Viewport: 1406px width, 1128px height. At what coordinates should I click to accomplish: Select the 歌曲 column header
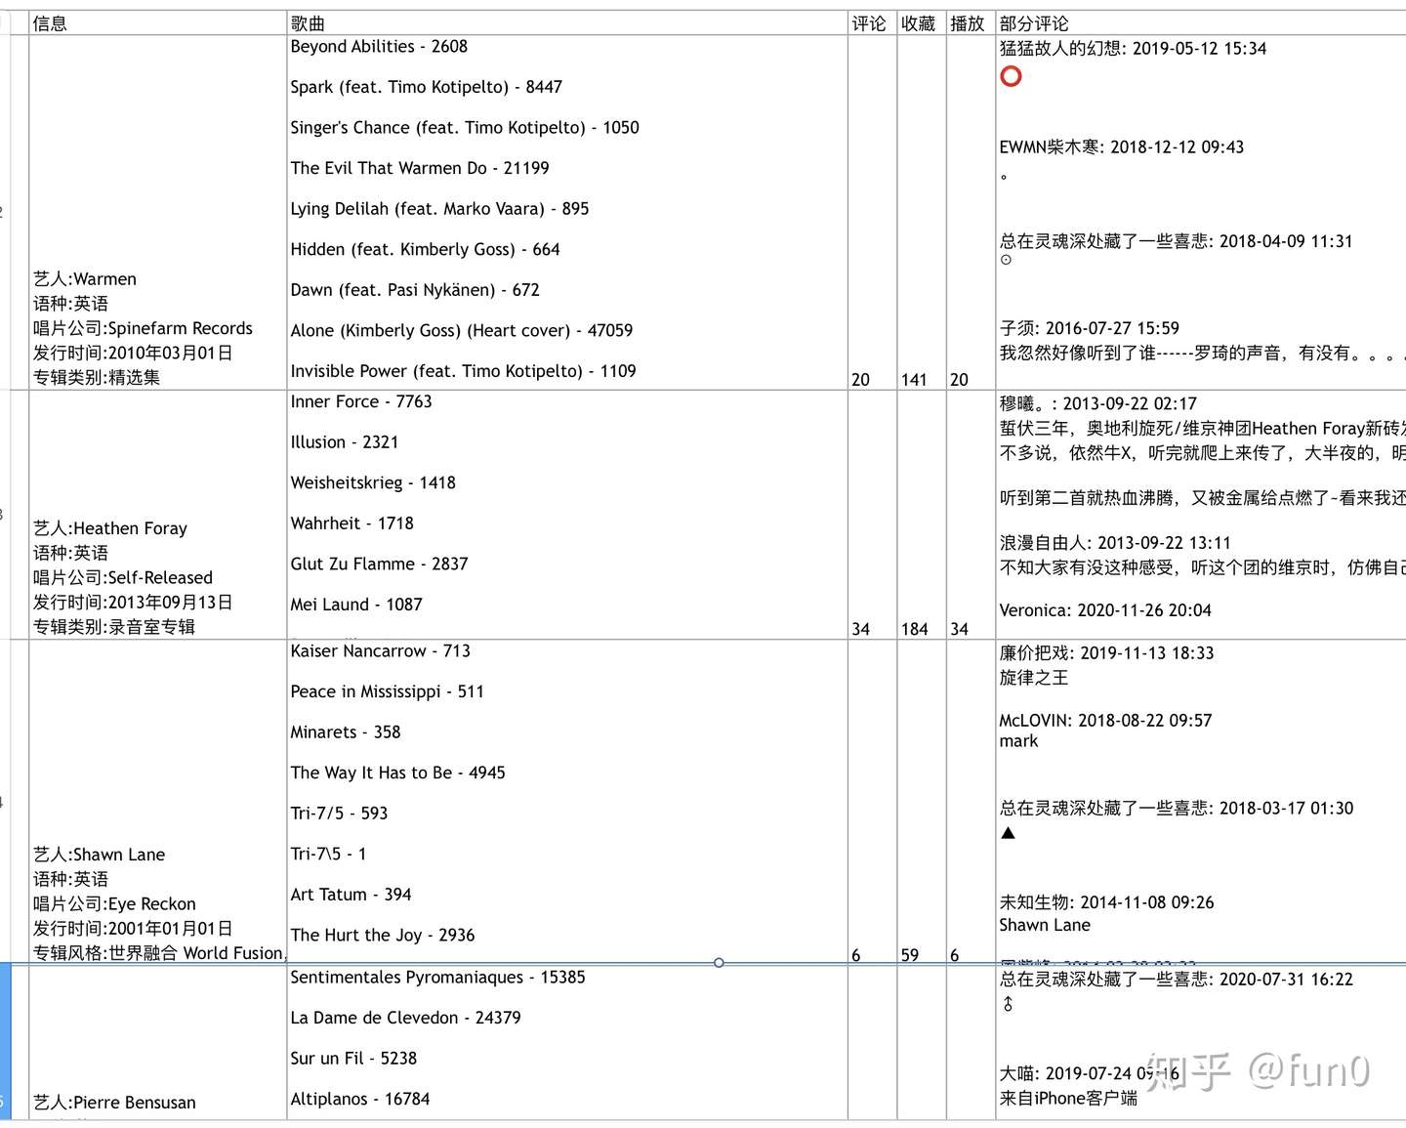(308, 23)
